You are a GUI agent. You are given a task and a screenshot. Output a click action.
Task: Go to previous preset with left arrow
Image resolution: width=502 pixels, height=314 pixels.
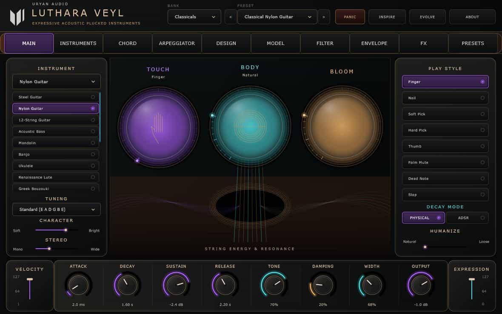coord(231,17)
